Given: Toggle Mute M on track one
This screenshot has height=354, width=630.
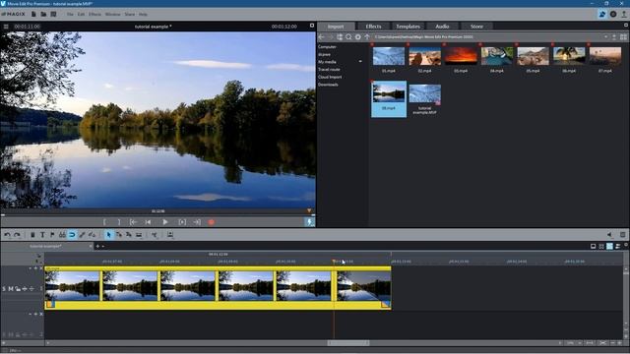Looking at the screenshot, I should (x=11, y=288).
